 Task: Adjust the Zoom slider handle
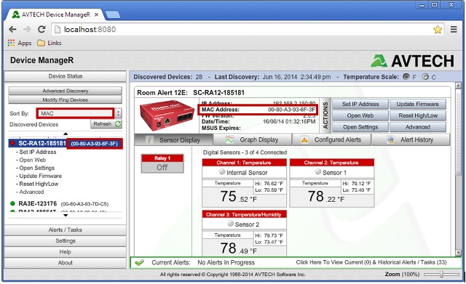click(x=442, y=275)
